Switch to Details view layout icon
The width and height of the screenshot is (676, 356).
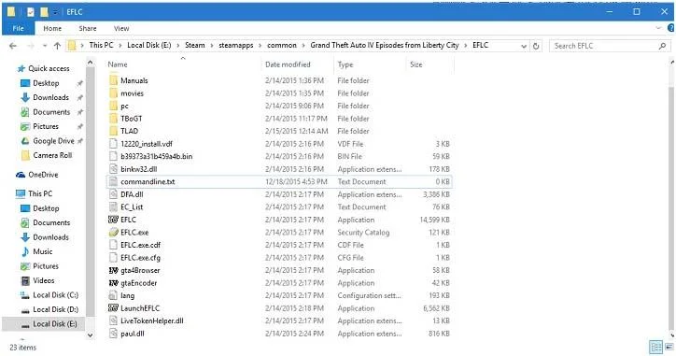click(x=656, y=347)
